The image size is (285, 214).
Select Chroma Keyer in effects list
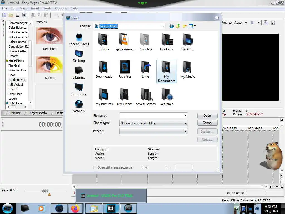[x=18, y=23]
